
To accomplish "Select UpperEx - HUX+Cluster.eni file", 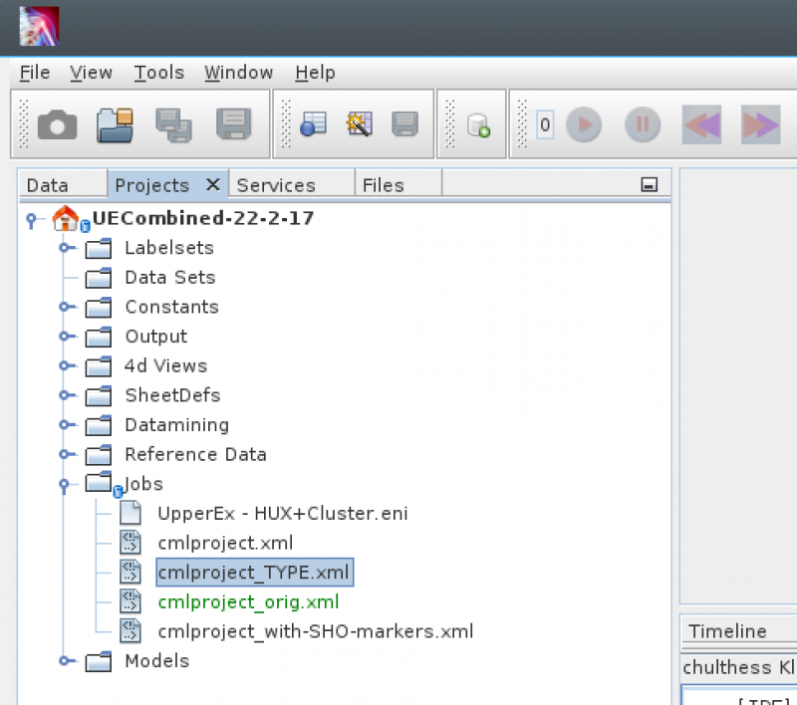I will (282, 514).
